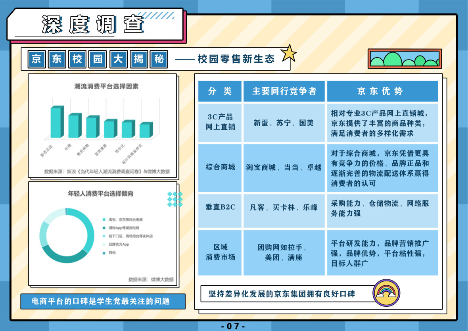Screen dimensions: 468x331
Task: Click the 深度调查 title banner
Action: tap(95, 25)
